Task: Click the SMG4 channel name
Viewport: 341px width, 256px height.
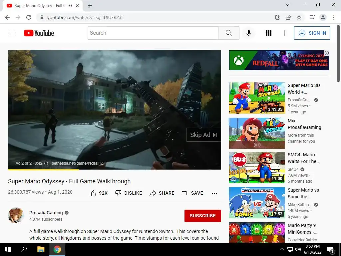Action: [293, 169]
